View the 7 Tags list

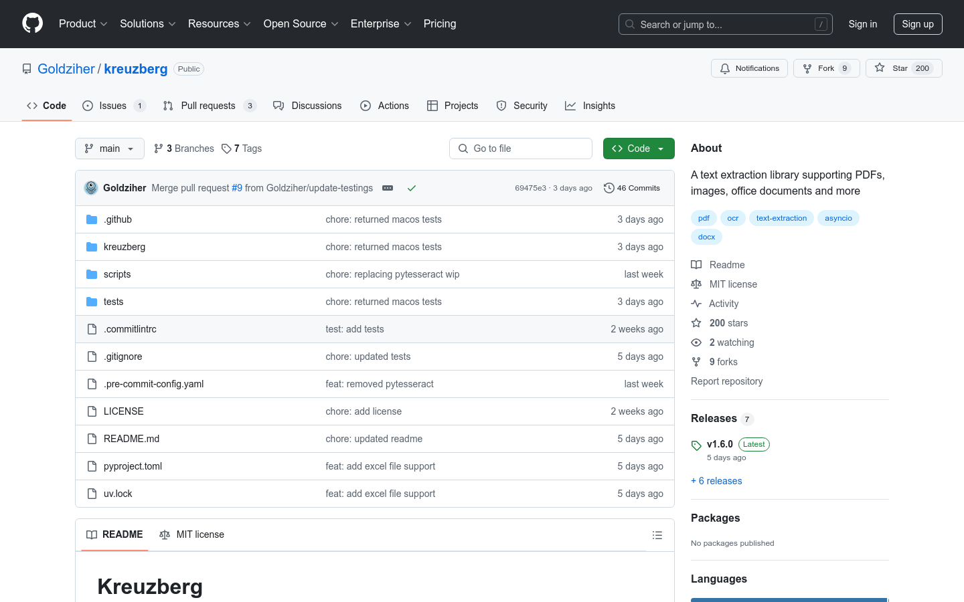242,148
